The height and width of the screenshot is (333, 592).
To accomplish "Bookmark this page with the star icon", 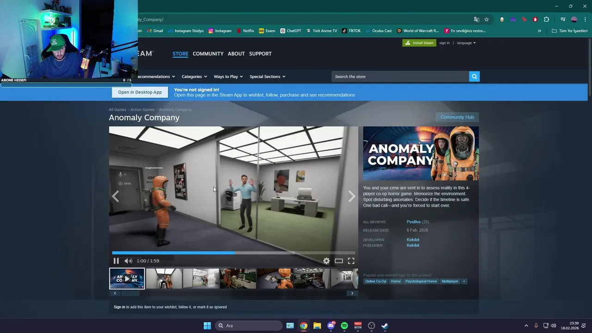I will 487,19.
